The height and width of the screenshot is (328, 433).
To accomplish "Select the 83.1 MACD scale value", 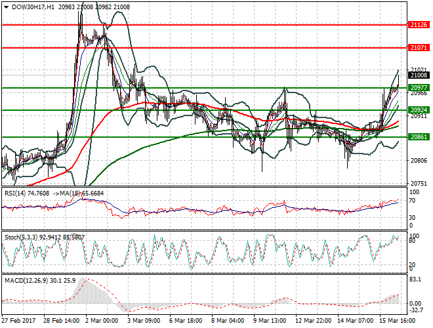I will (x=415, y=279).
